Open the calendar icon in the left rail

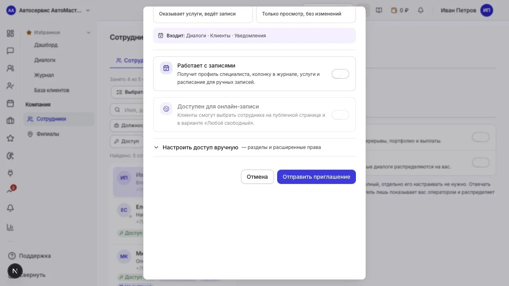10,103
